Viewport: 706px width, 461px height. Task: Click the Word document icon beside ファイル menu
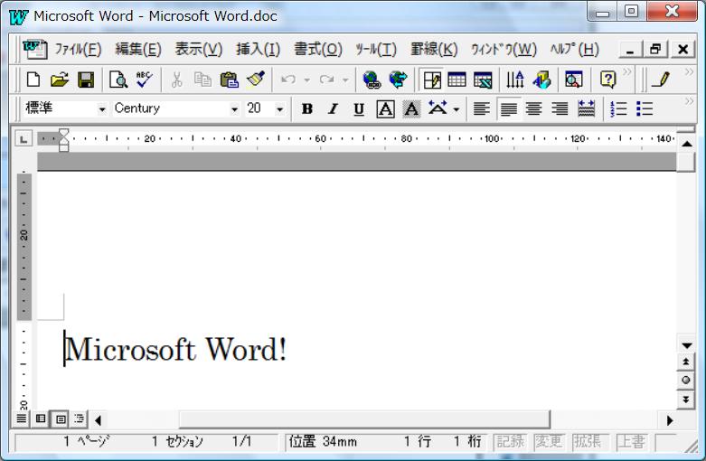pyautogui.click(x=34, y=49)
